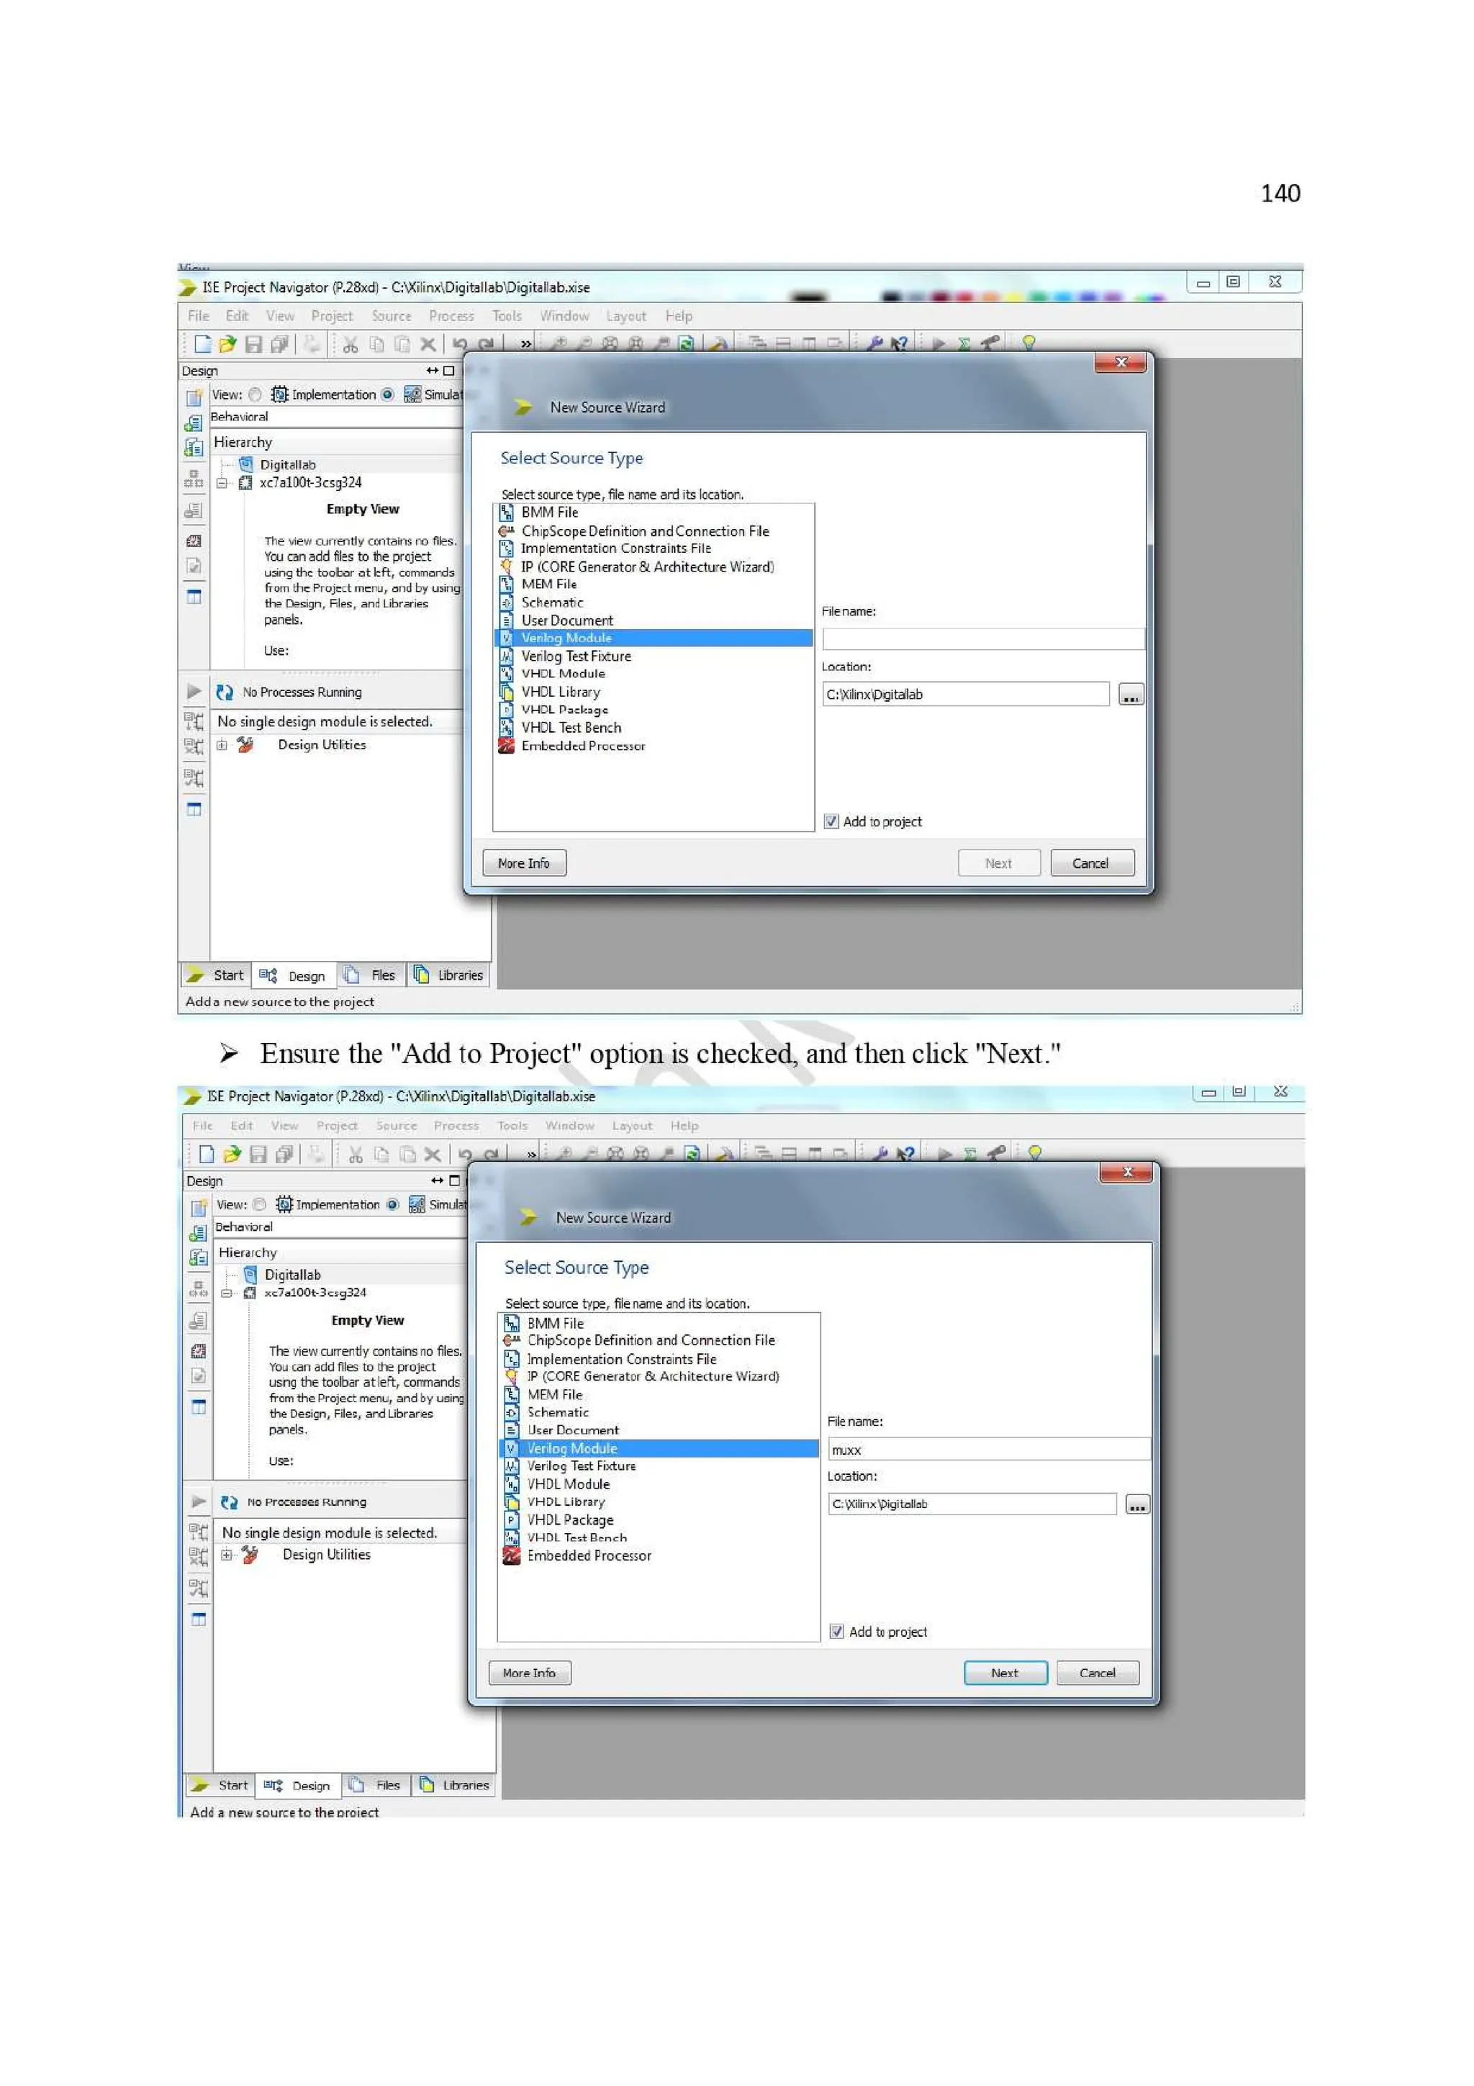Click Save All icon in second screenshot toolbar
The height and width of the screenshot is (2086, 1474).
pyautogui.click(x=285, y=1154)
